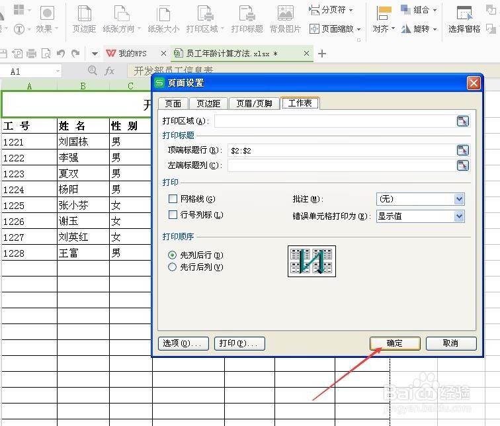Expand the quick access toolbar arrow

coord(95,54)
